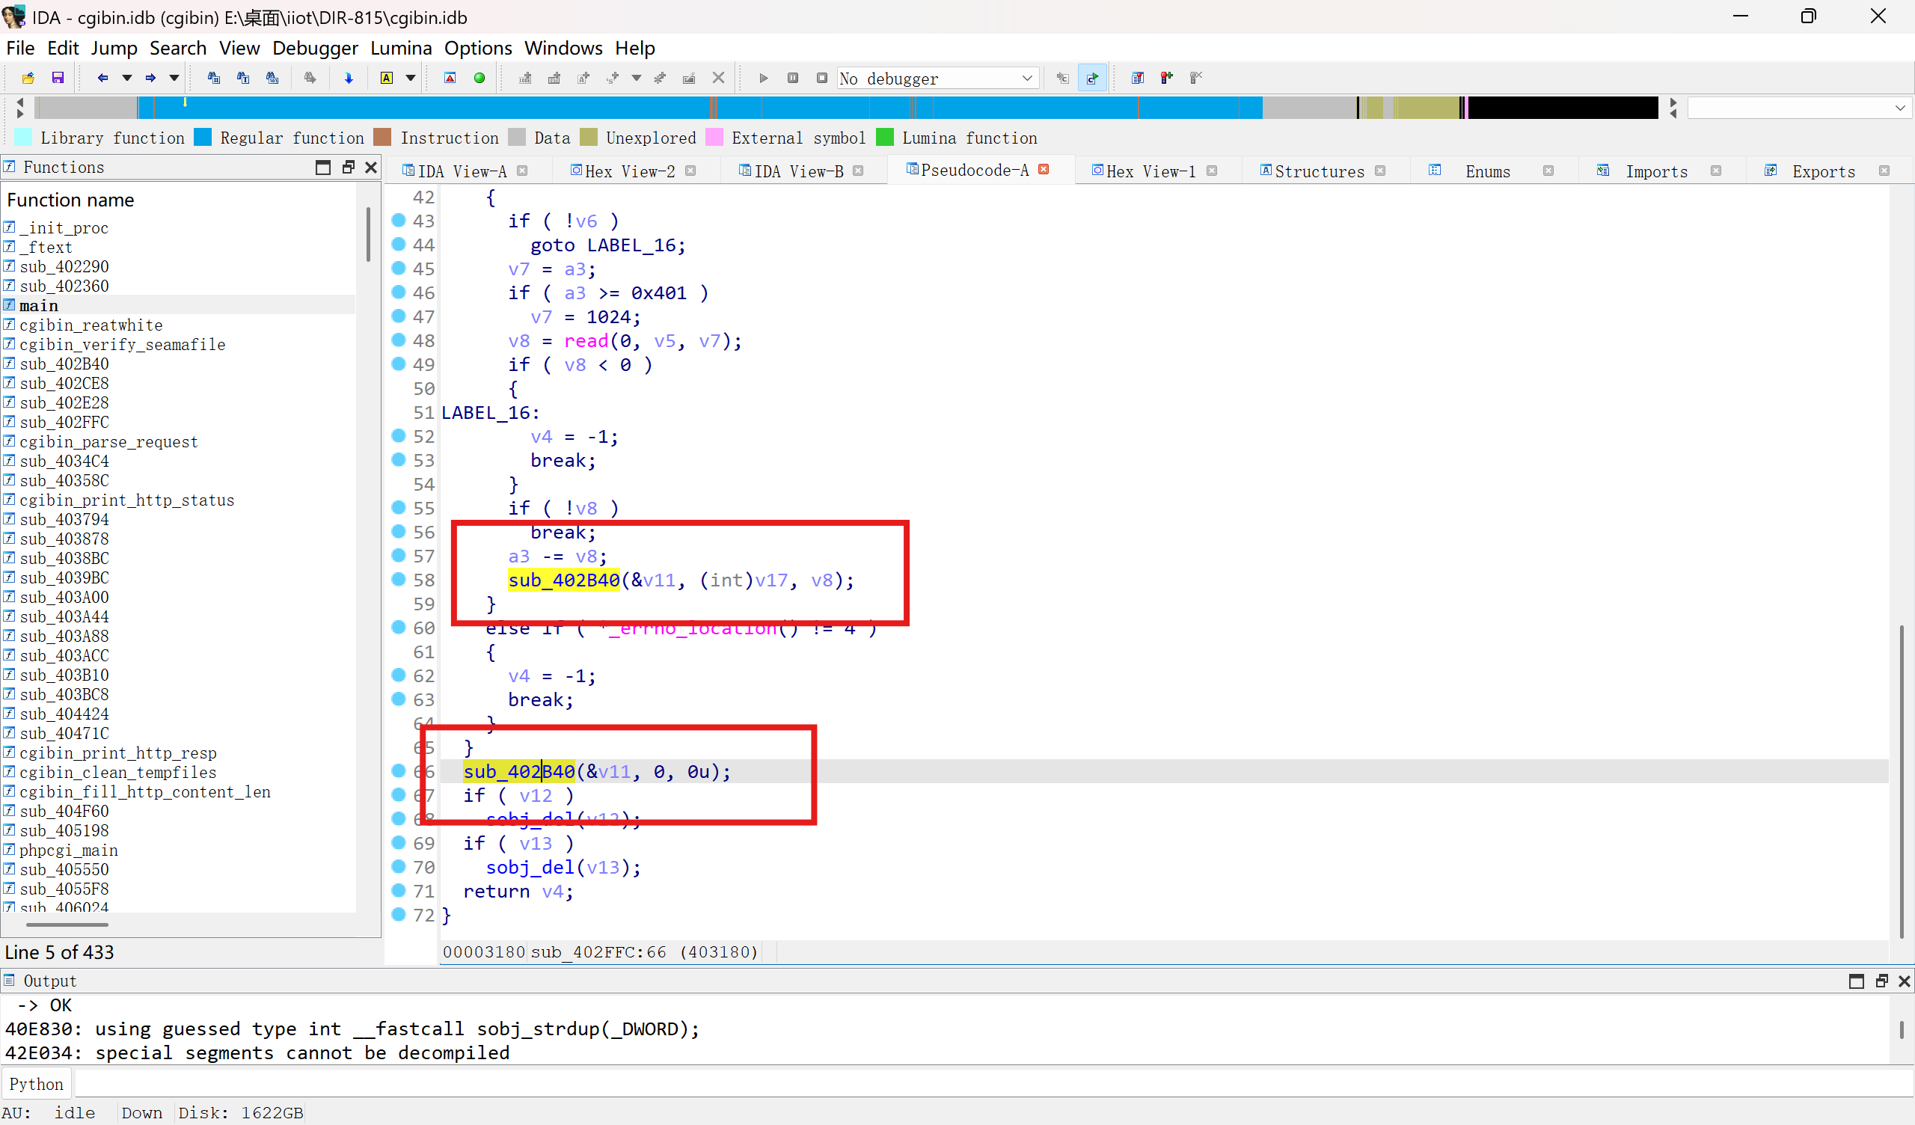Close the Functions panel
The width and height of the screenshot is (1915, 1125).
click(371, 168)
